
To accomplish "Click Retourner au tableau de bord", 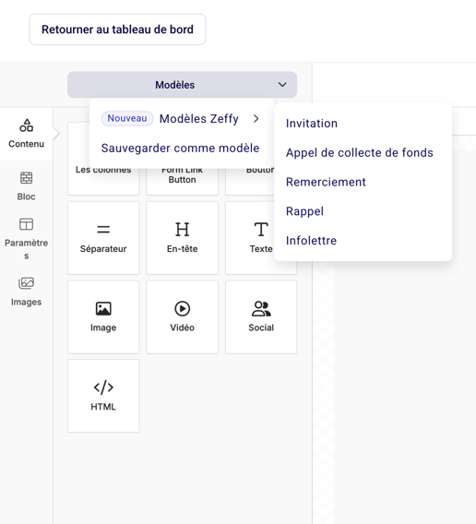I will tap(118, 30).
